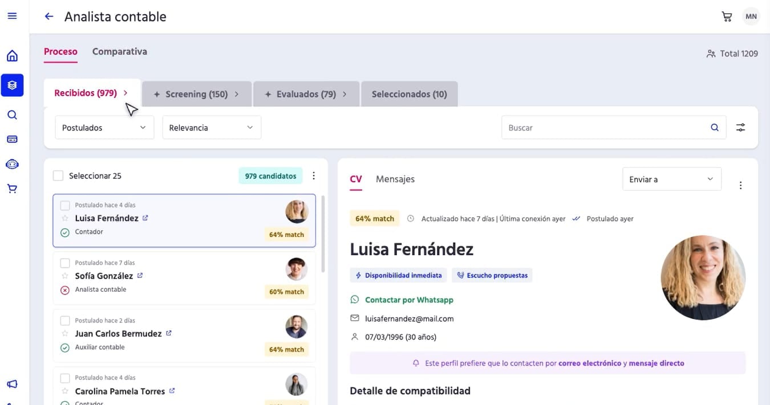Click the Disponibilidad inmediata badge
The width and height of the screenshot is (770, 405).
(398, 275)
